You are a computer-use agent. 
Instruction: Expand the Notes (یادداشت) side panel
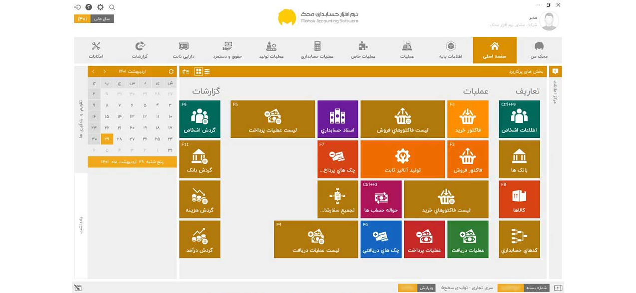coord(81,225)
